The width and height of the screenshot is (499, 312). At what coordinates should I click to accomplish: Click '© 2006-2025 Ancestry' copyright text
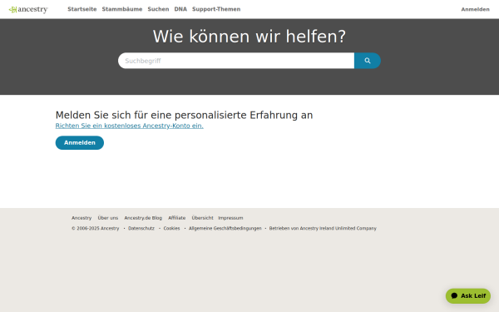tap(96, 228)
